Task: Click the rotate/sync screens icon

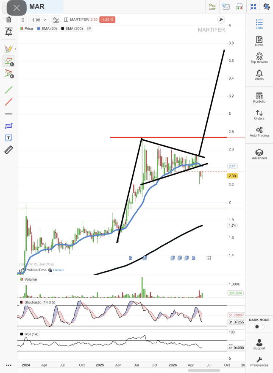Action: tap(267, 7)
